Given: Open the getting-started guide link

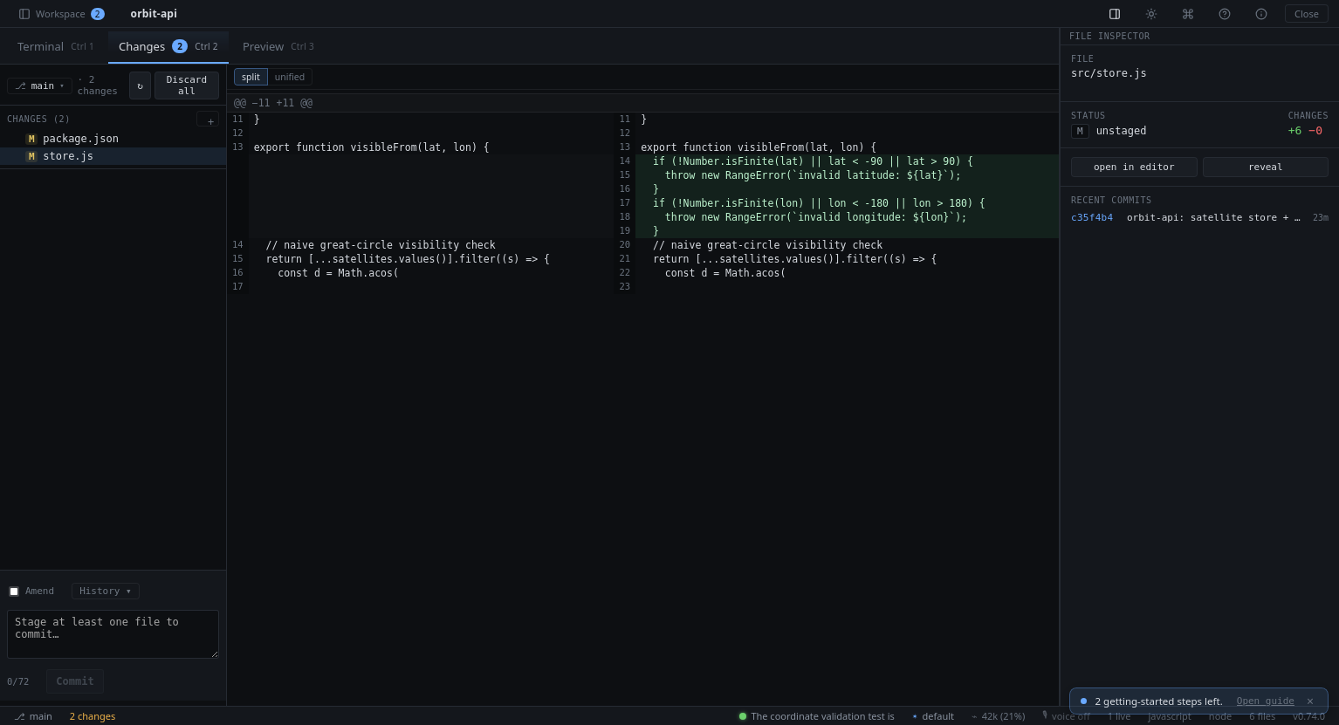Looking at the screenshot, I should click(1265, 701).
